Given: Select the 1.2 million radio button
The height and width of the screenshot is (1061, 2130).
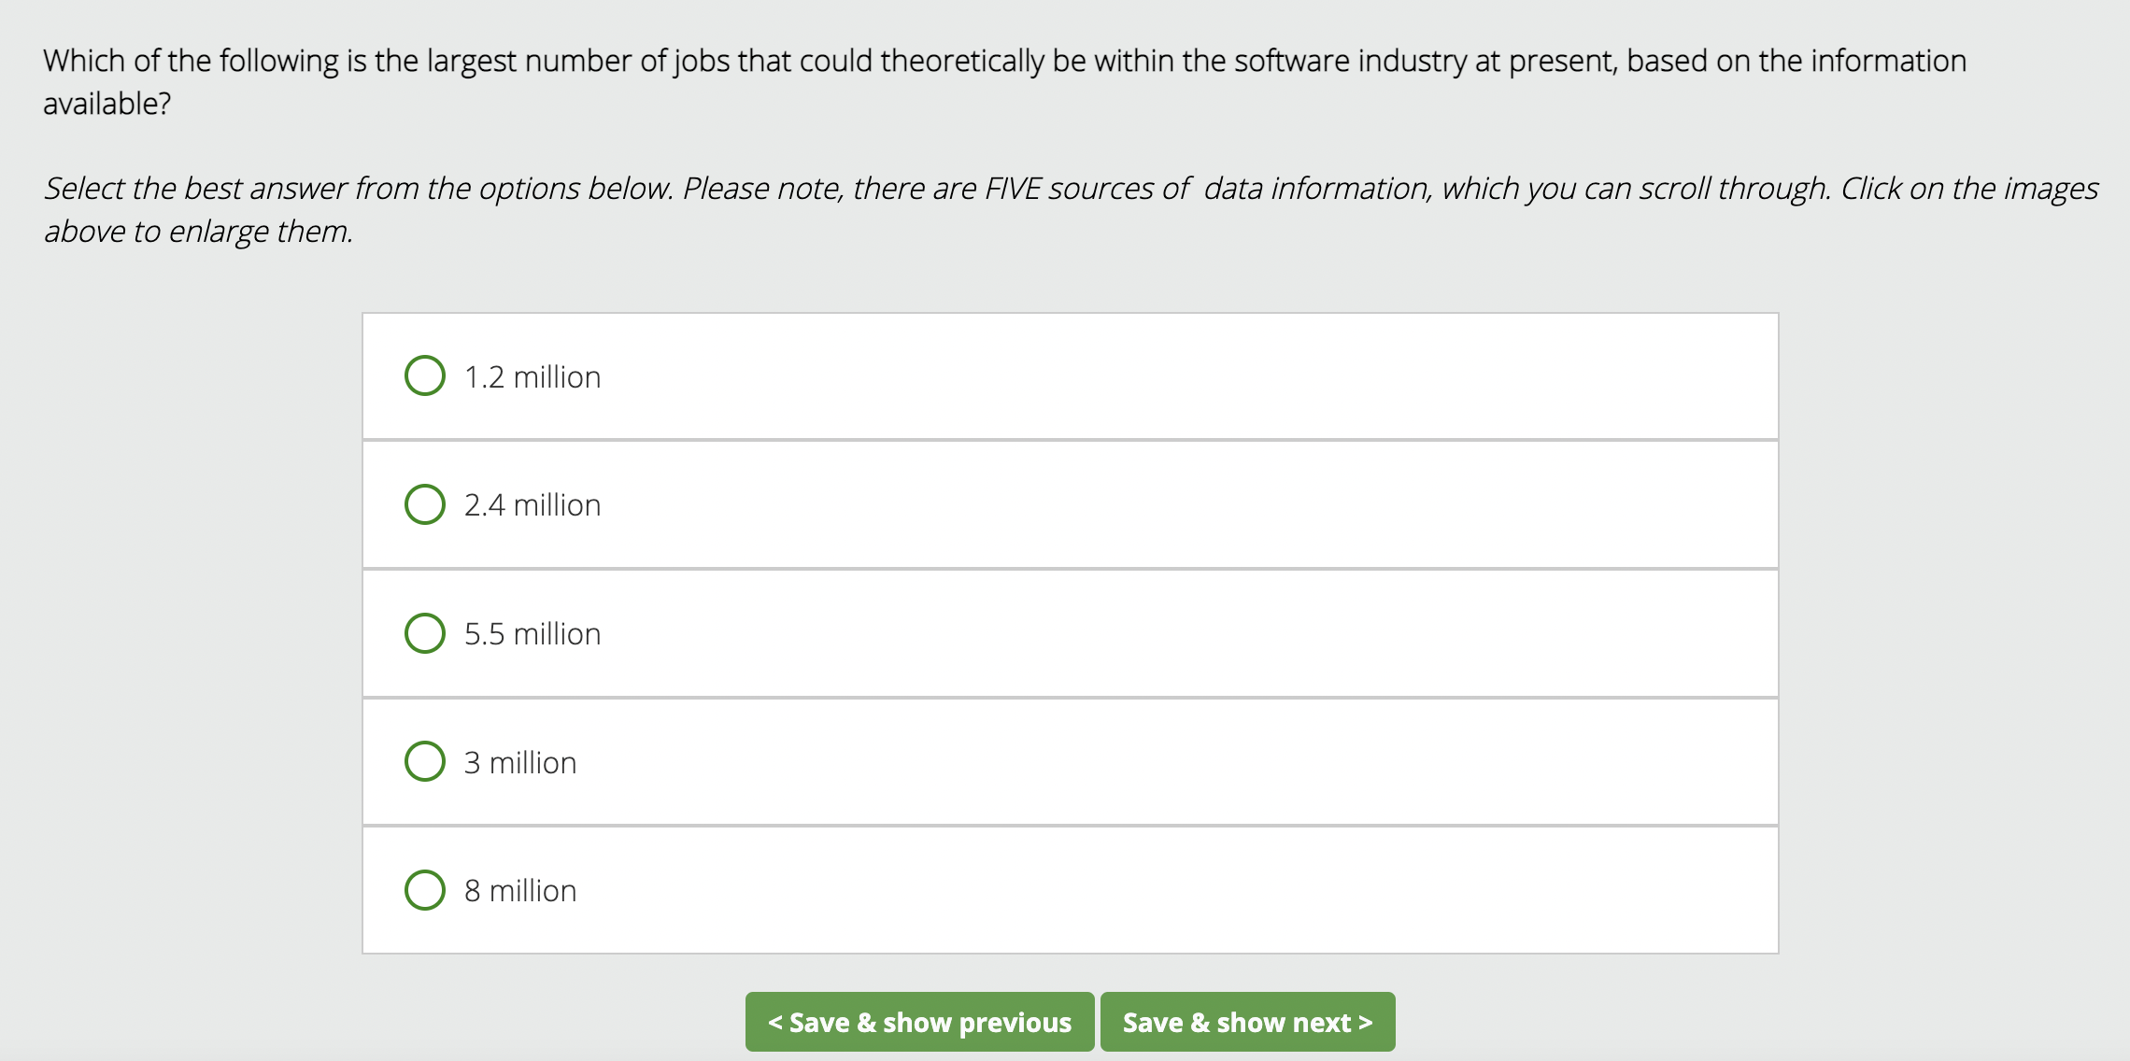Looking at the screenshot, I should tap(425, 375).
